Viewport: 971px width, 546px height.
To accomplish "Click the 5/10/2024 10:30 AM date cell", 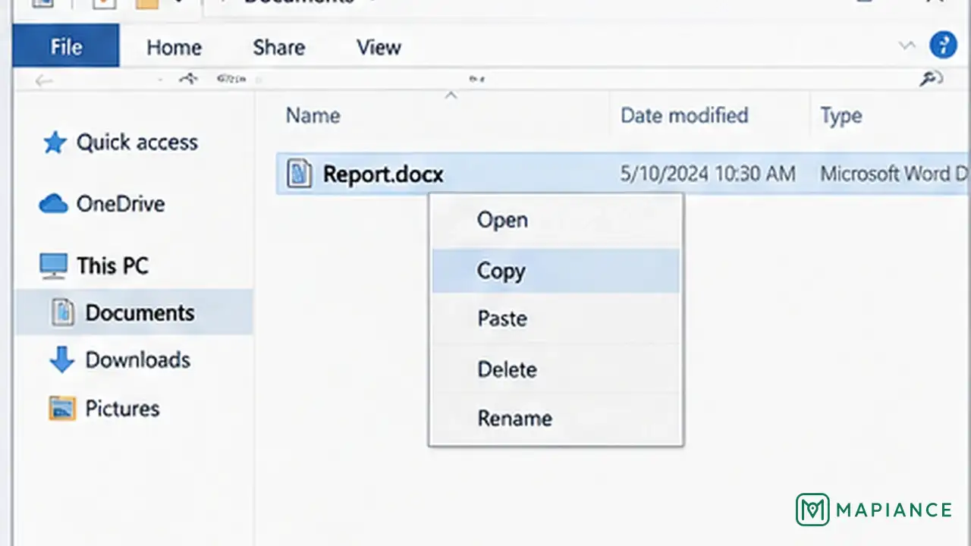I will (708, 174).
